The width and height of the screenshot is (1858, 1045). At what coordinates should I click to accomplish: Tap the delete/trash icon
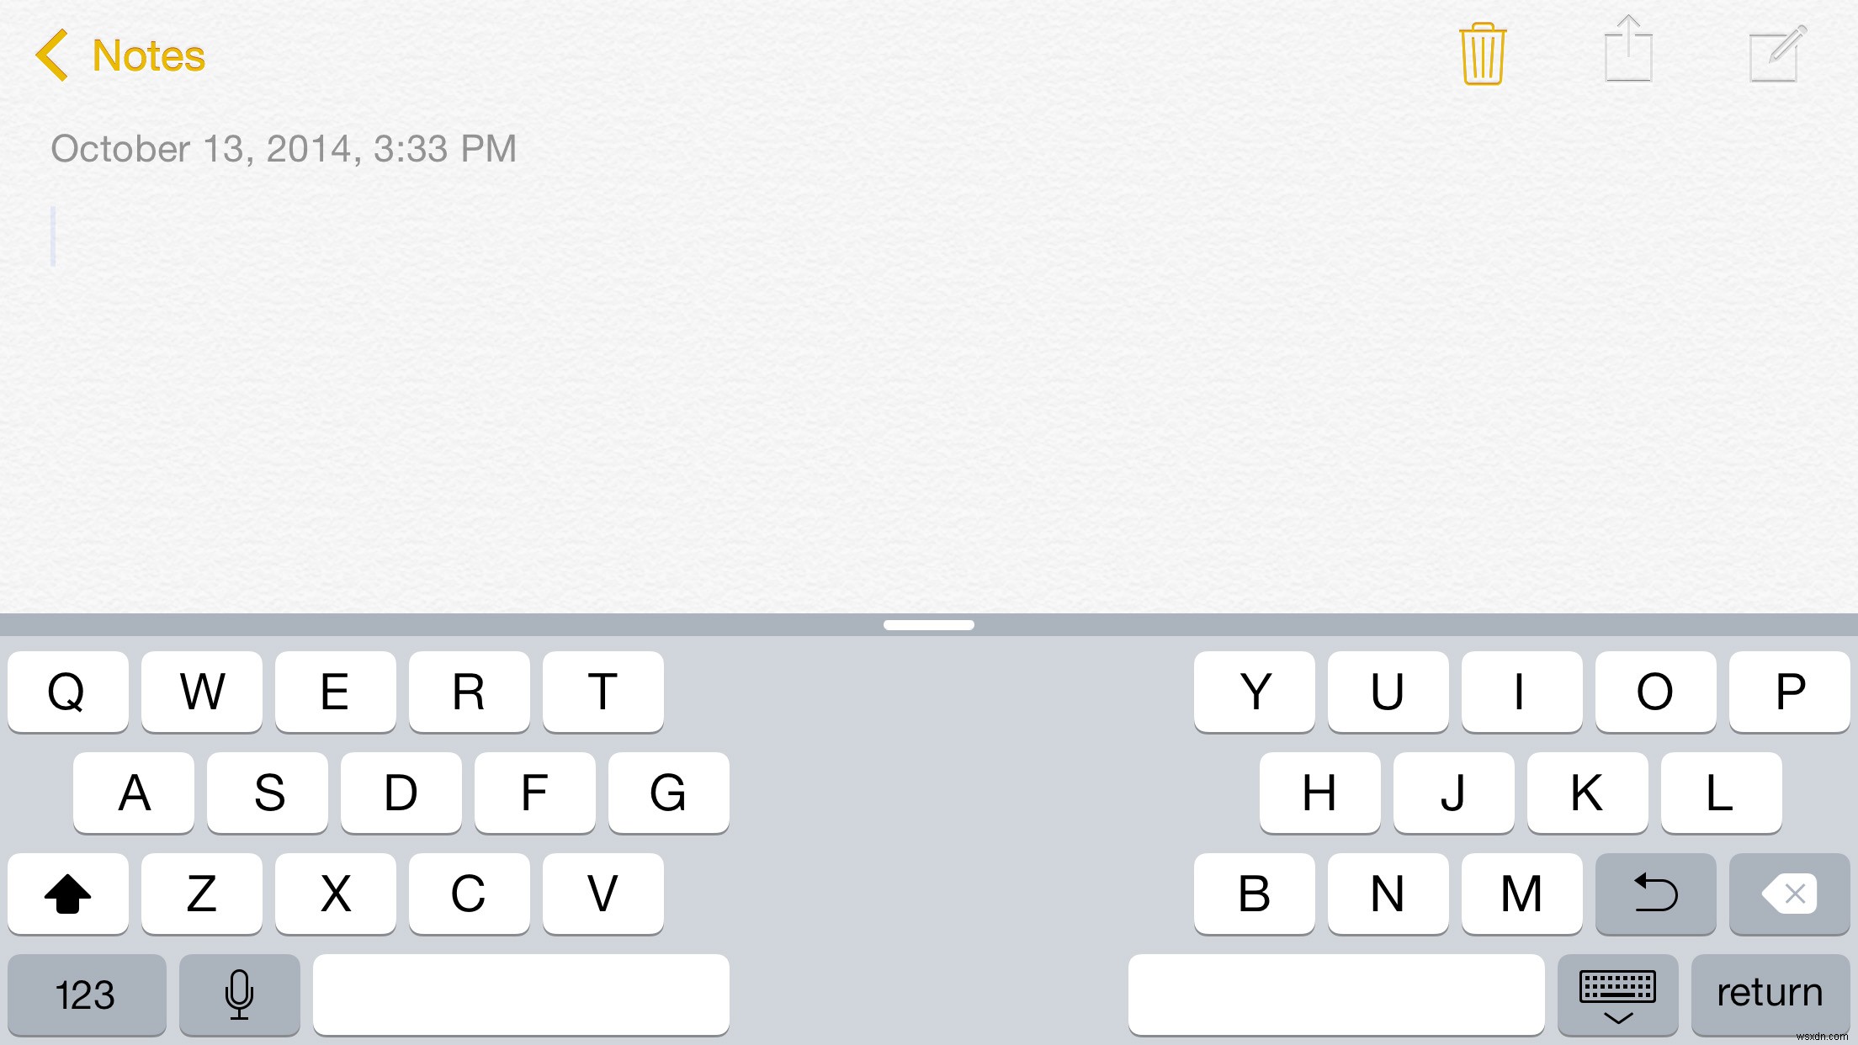pyautogui.click(x=1483, y=54)
